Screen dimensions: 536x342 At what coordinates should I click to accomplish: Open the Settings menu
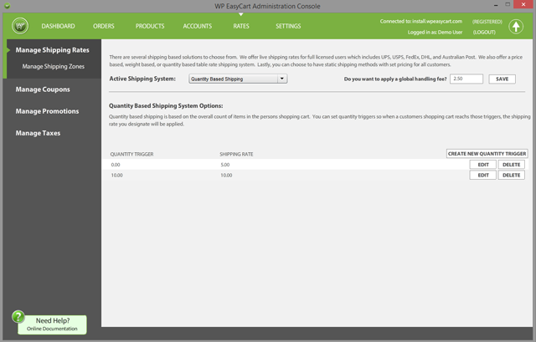(x=288, y=27)
